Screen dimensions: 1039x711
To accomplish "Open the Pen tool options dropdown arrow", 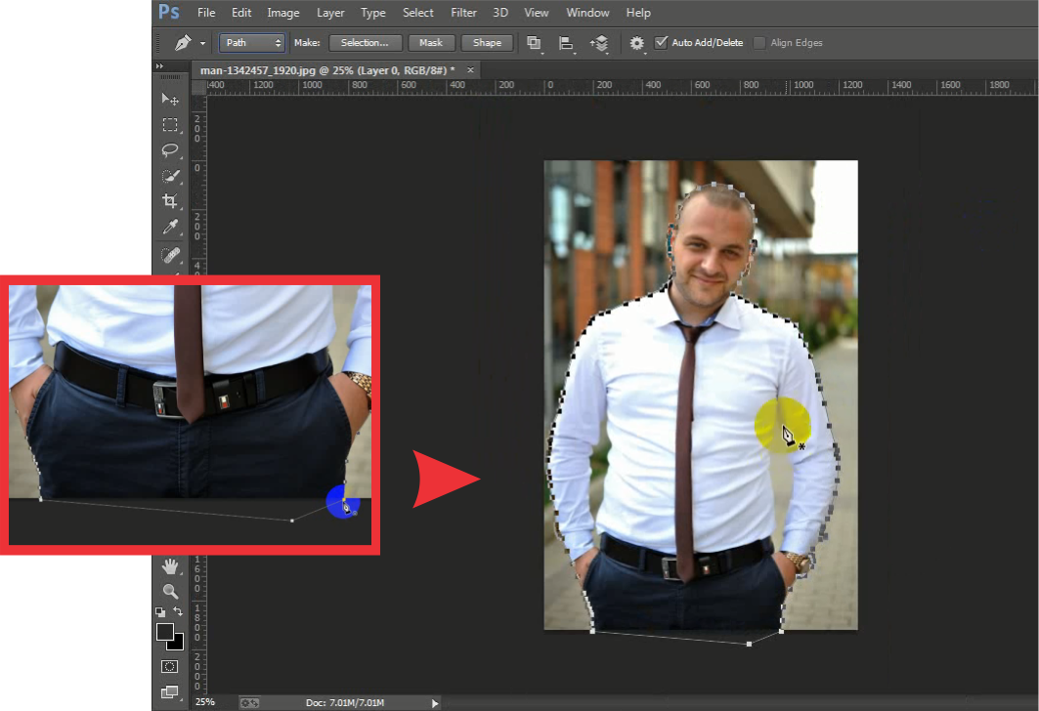I will [x=201, y=42].
